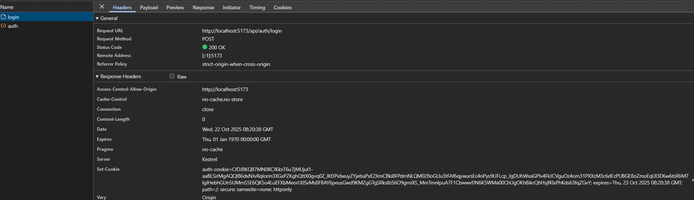Click the Server header name

(104, 159)
